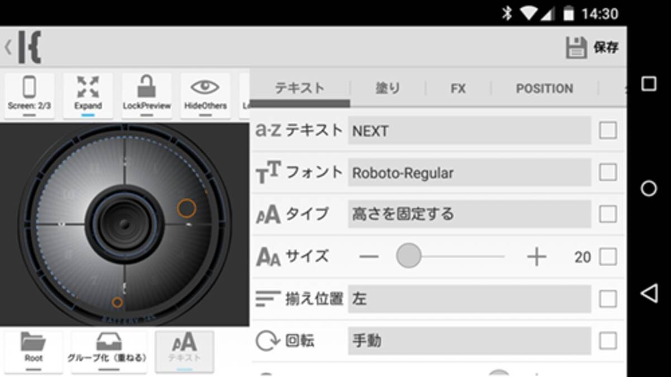Tap the KLWP logo back arrow
The height and width of the screenshot is (377, 671).
tap(23, 48)
